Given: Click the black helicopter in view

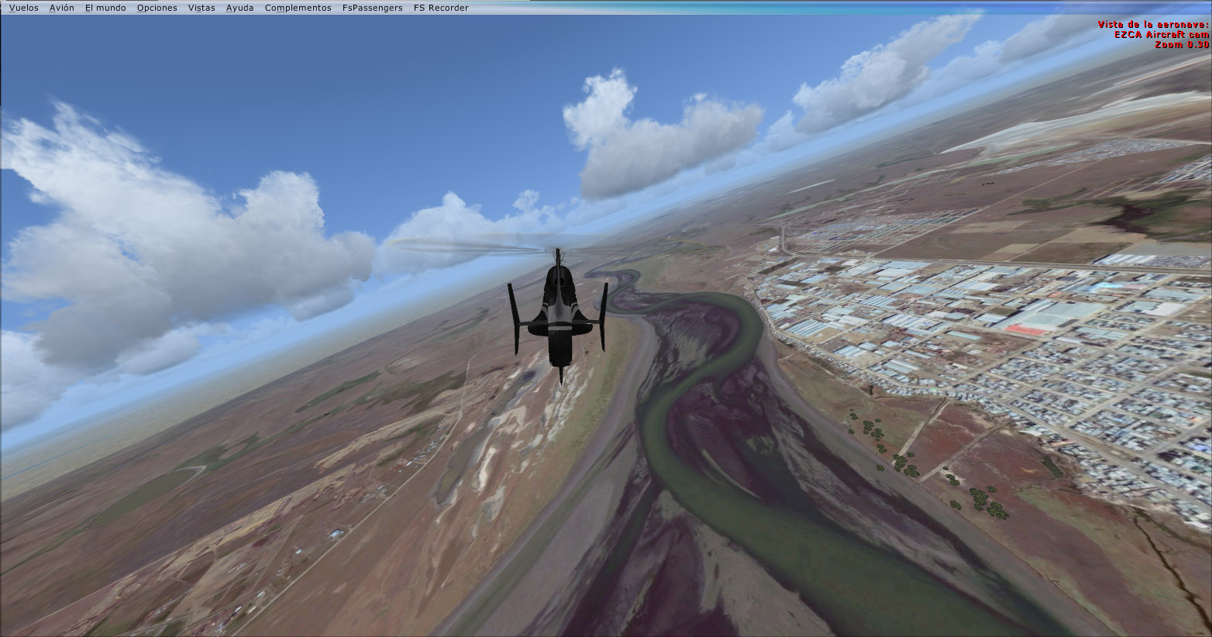Looking at the screenshot, I should [x=558, y=316].
